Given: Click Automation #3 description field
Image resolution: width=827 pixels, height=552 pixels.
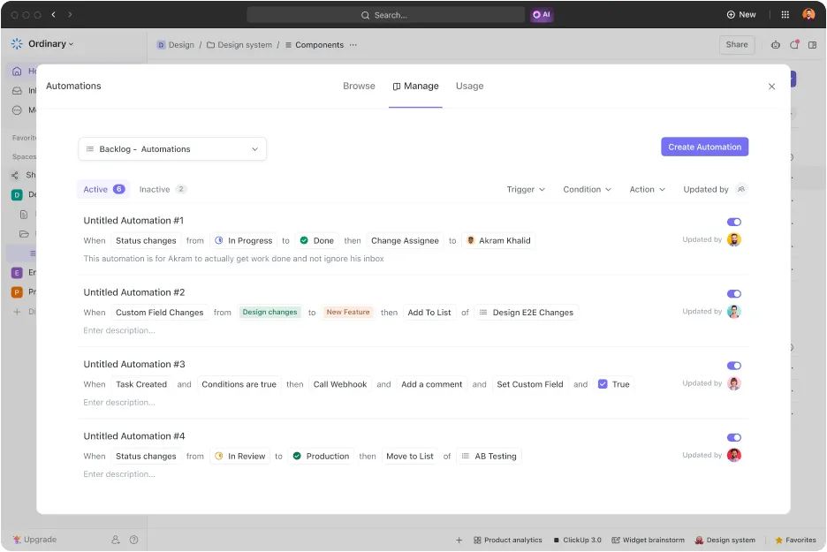Looking at the screenshot, I should click(119, 403).
